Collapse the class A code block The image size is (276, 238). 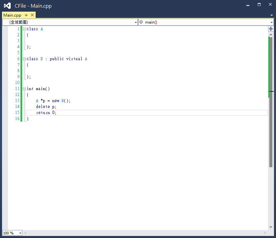coord(24,29)
